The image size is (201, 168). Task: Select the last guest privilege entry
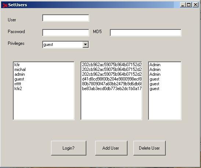(165, 89)
